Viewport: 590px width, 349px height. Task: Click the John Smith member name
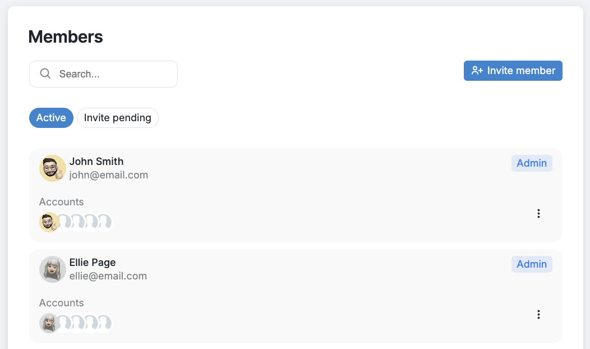point(96,162)
